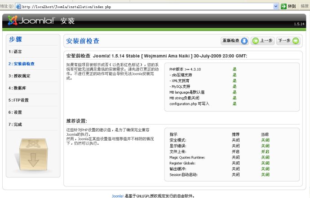Viewport: 310px width, 198px height.
Task: Click the 显示错误 row label
Action: (x=178, y=146)
